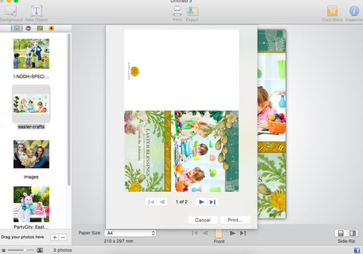Viewport: 363px width, 254px height.
Task: Cancel the print preview dialog
Action: (x=203, y=220)
